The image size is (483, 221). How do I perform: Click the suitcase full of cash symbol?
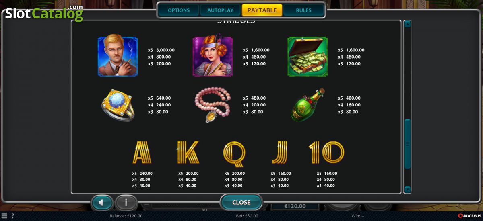[308, 57]
